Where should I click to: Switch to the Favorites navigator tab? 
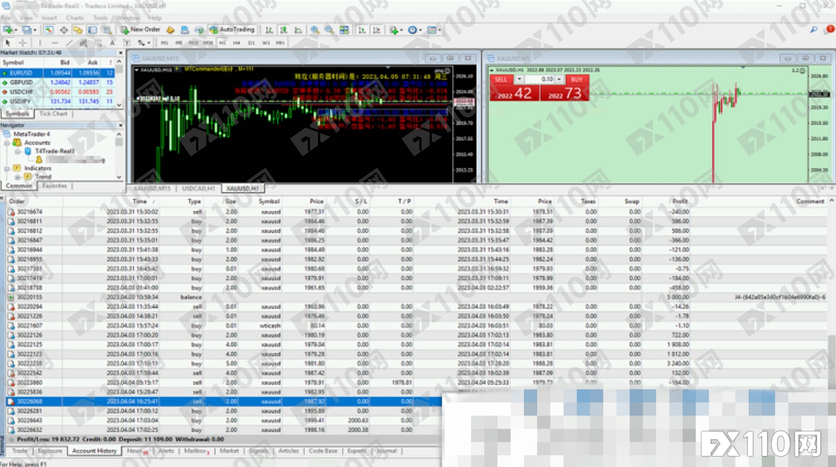[x=54, y=186]
